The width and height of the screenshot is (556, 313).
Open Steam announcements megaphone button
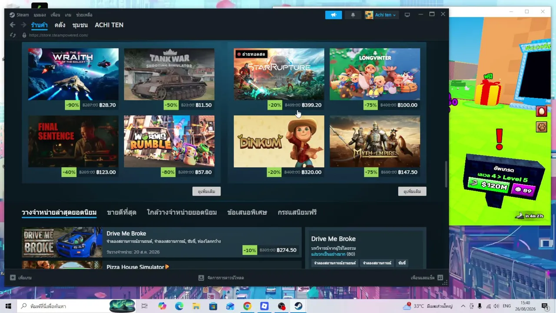click(x=334, y=15)
